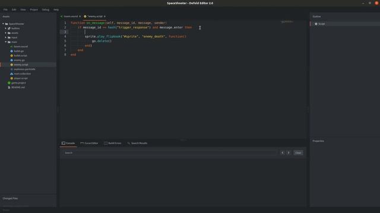Click the enemy.go game object icon

coord(11,60)
